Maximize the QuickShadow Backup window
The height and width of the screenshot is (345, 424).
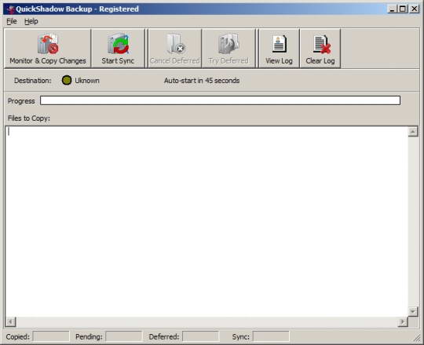pos(402,9)
